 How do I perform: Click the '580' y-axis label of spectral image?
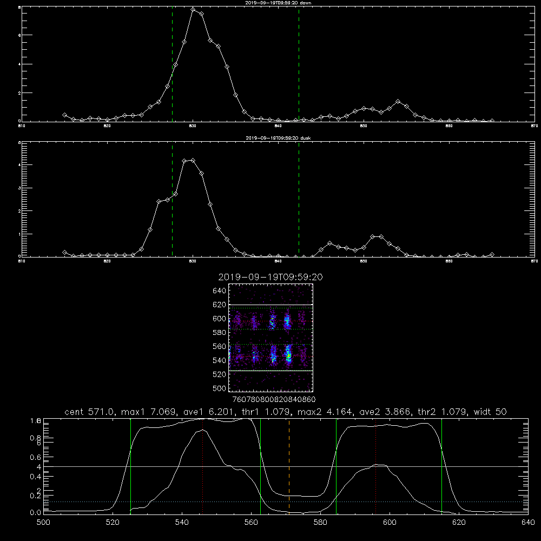pos(219,333)
